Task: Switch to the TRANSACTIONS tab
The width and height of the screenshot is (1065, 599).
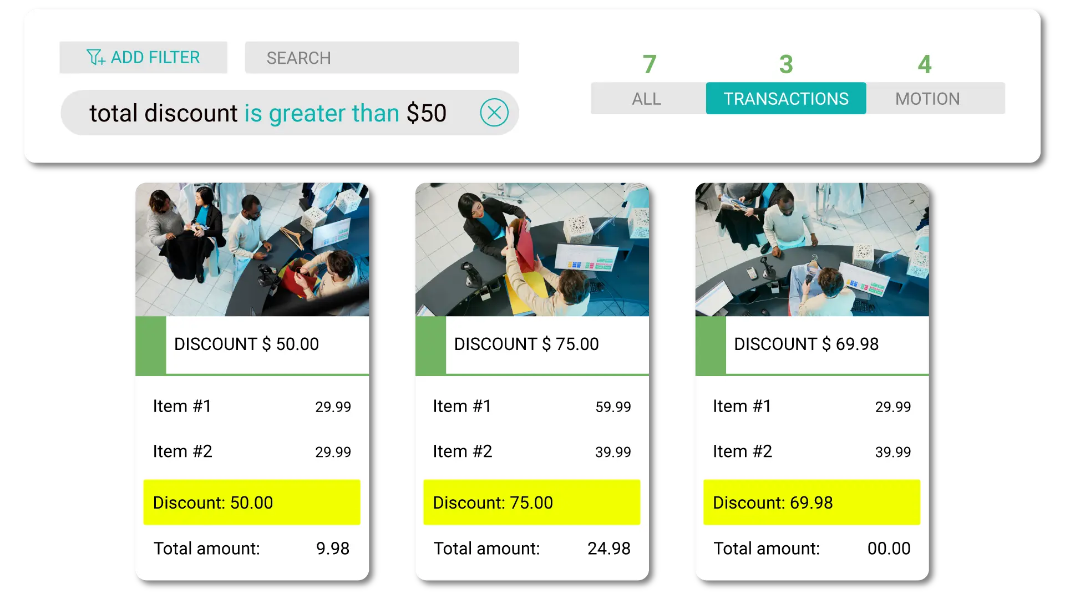Action: [x=786, y=98]
